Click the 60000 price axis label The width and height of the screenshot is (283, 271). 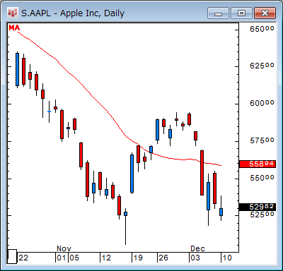pos(262,103)
